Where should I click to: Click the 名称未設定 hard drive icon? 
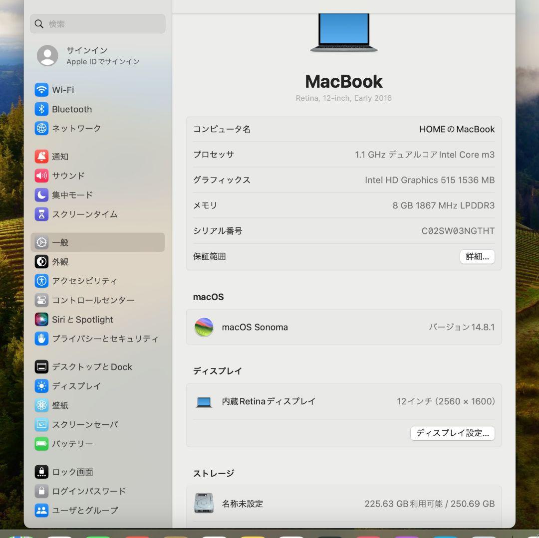click(204, 503)
